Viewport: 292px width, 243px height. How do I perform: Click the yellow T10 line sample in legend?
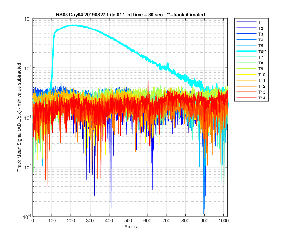[246, 75]
